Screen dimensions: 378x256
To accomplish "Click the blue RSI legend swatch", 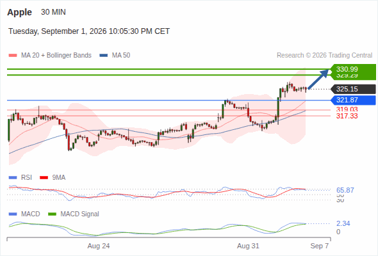I will 13,178.
